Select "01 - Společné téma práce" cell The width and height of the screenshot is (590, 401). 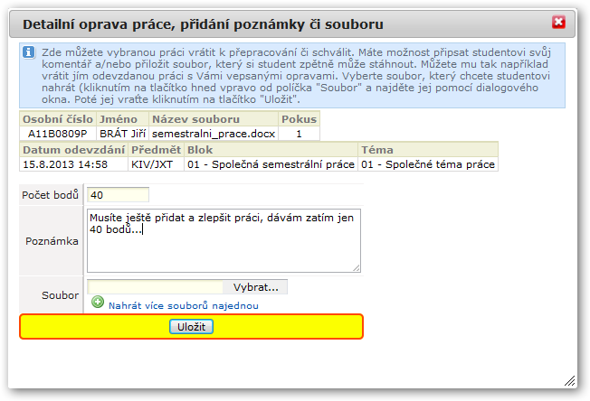point(428,164)
